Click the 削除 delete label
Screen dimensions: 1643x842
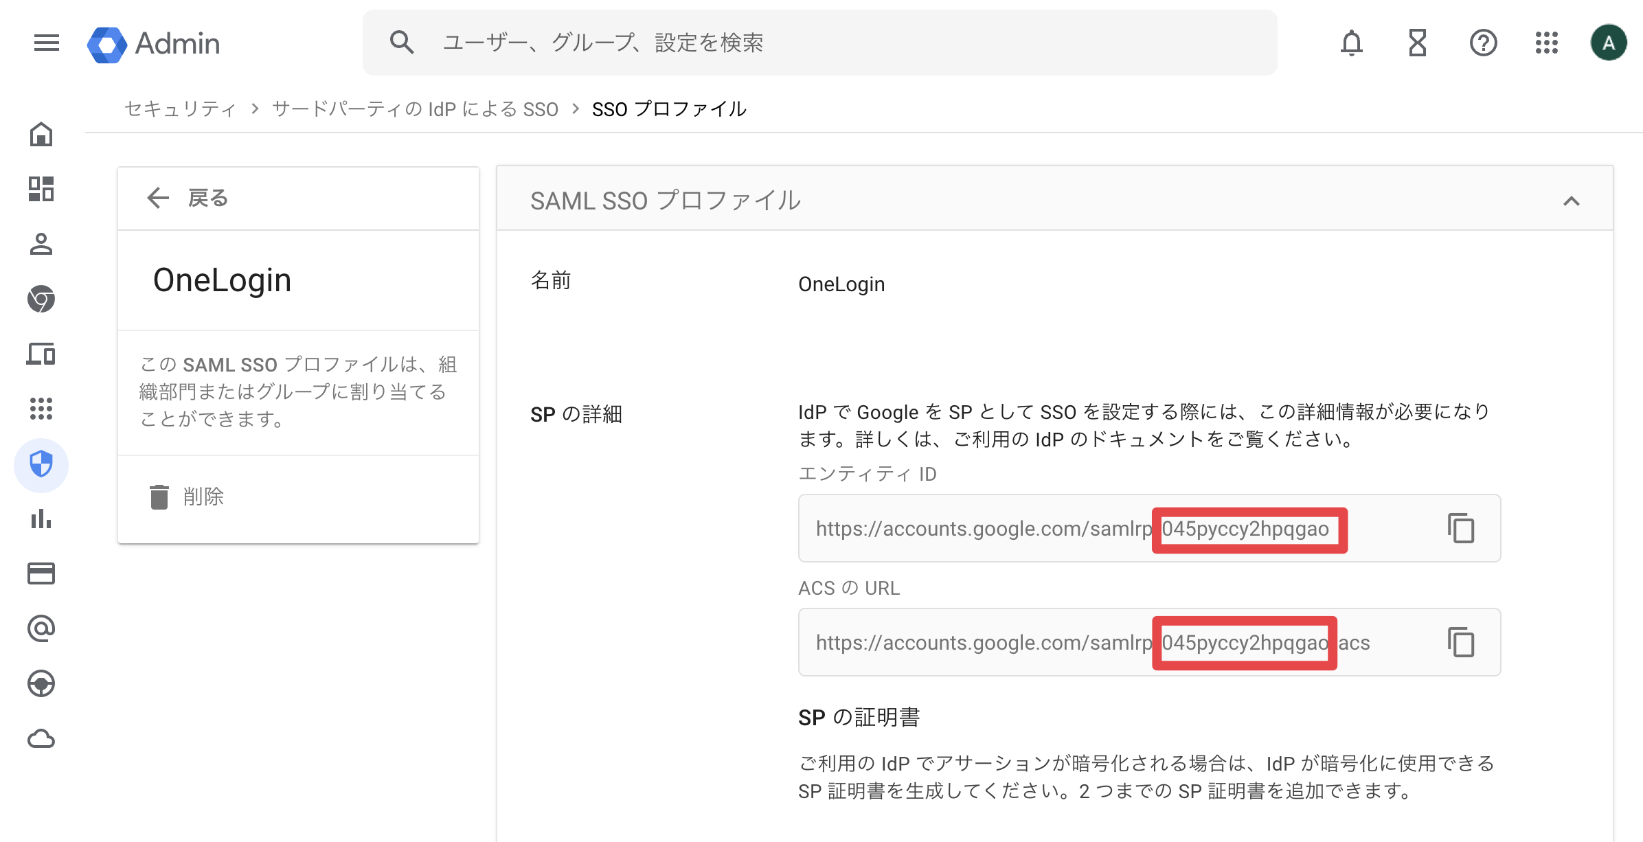click(203, 497)
